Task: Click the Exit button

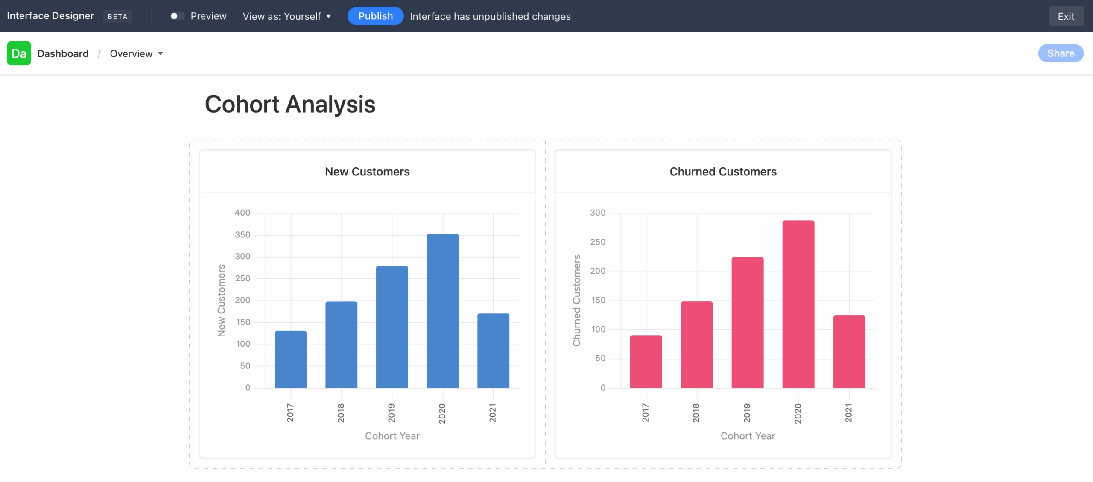Action: 1066,16
